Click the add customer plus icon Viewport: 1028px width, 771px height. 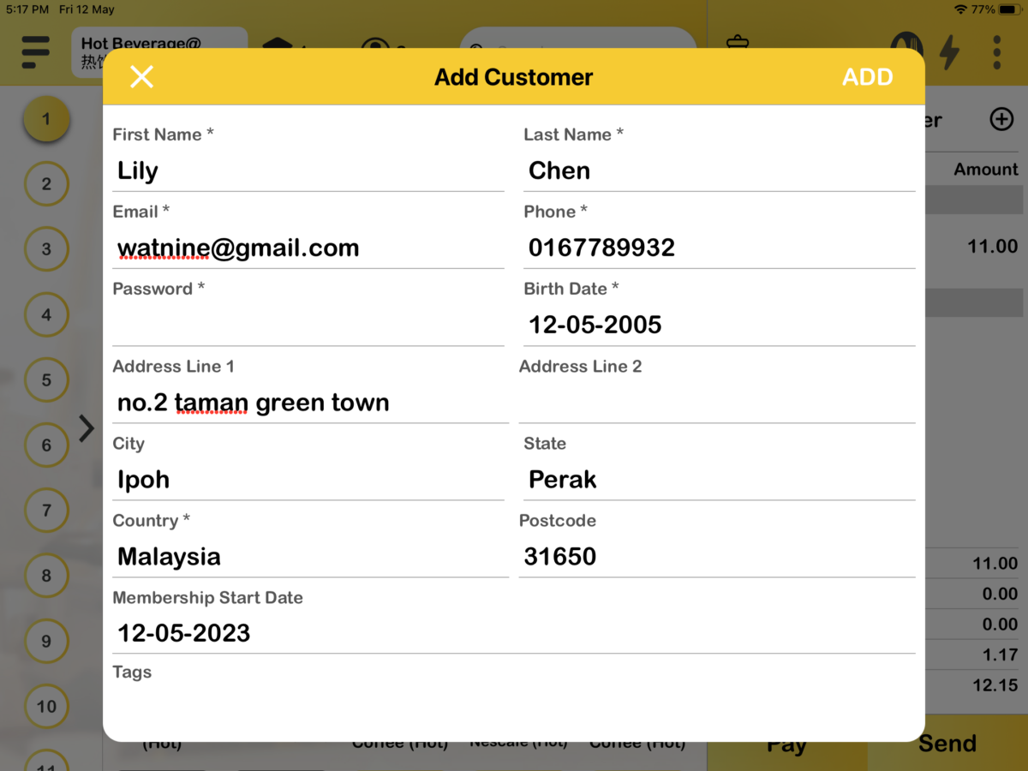pos(1001,119)
